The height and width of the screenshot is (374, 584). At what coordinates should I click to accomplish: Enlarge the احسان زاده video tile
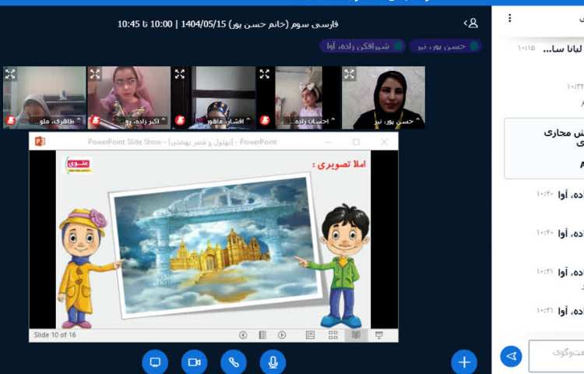tap(265, 74)
